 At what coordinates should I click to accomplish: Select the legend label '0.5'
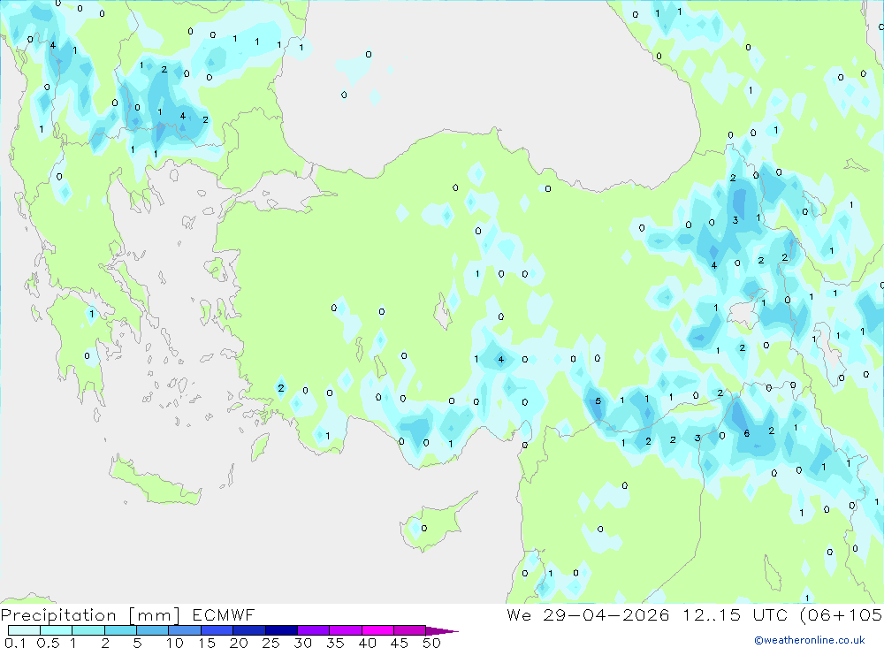pyautogui.click(x=48, y=643)
